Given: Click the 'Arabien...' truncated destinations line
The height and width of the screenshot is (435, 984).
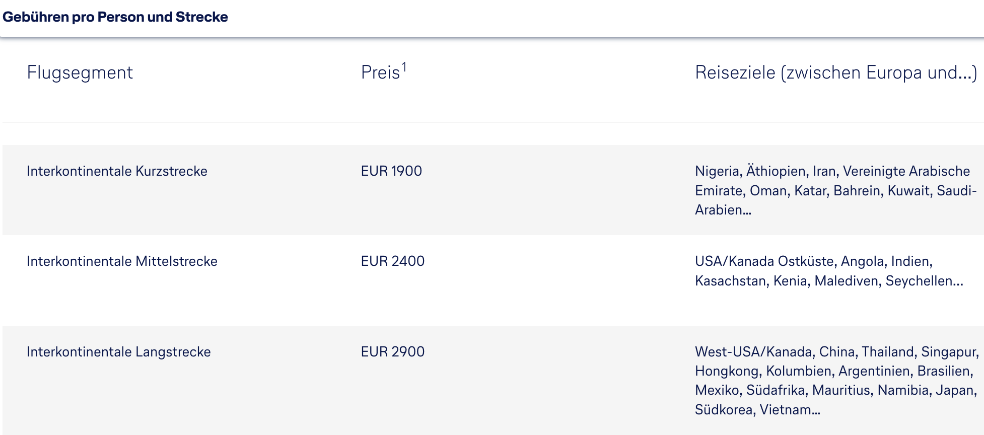Looking at the screenshot, I should pos(723,210).
